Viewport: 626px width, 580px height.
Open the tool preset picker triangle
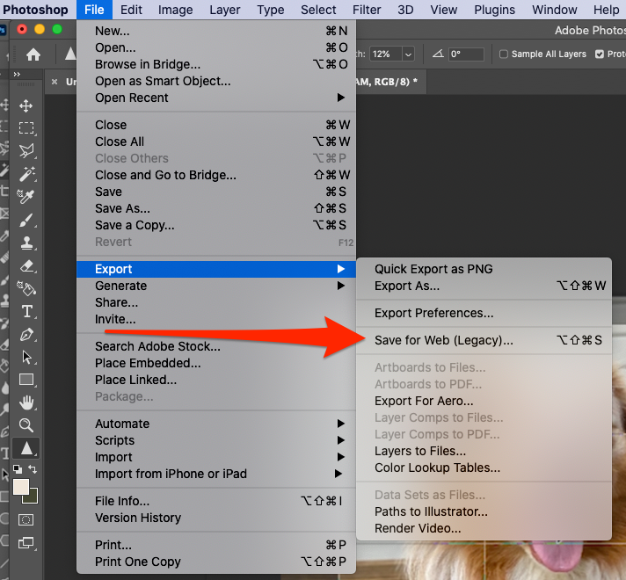point(70,54)
